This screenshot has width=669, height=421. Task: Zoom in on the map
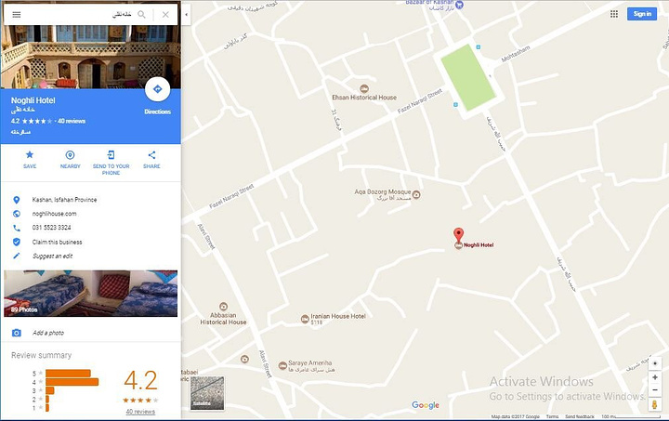click(x=655, y=377)
